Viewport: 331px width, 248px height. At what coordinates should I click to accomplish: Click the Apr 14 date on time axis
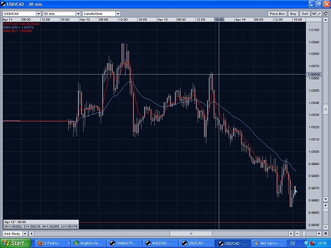click(x=240, y=20)
